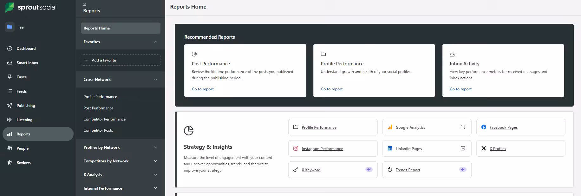Click the Cases pin icon
581x196 pixels.
(10, 77)
